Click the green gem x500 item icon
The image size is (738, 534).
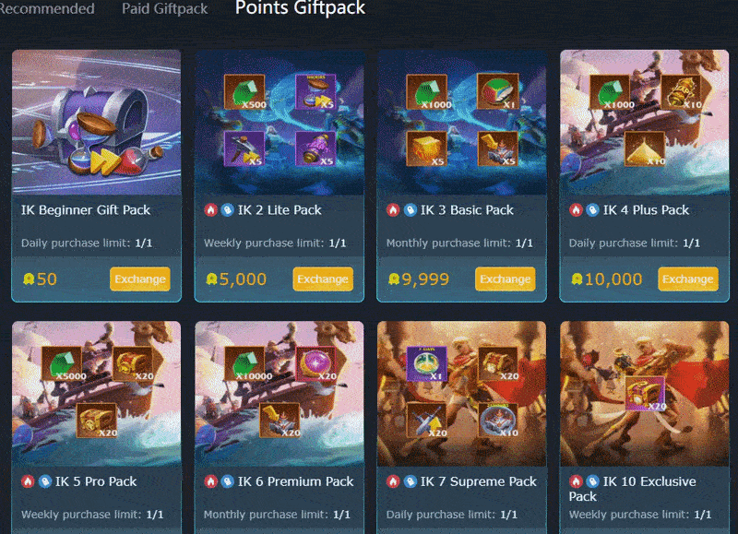click(244, 91)
